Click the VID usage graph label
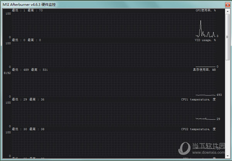This screenshot has height=161, width=232. [205, 40]
